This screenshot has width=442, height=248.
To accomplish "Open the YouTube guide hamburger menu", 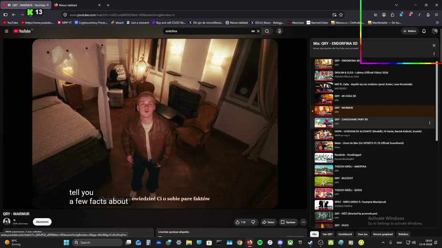I will coord(6,31).
